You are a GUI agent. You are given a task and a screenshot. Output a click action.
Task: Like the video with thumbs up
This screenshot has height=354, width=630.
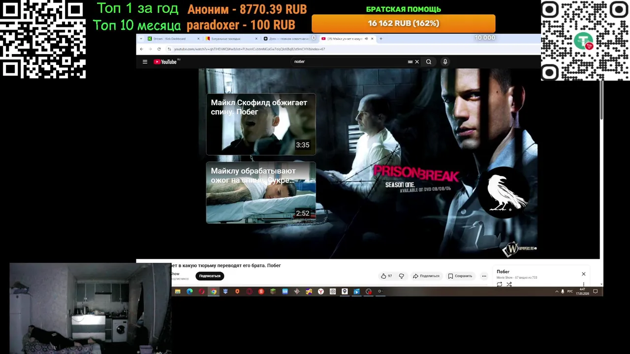tap(386, 276)
